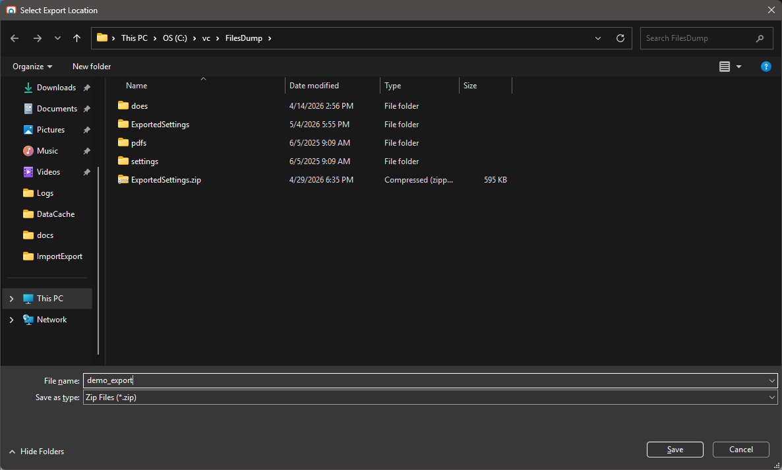Select the pdfs folder
This screenshot has width=782, height=470.
(x=138, y=142)
